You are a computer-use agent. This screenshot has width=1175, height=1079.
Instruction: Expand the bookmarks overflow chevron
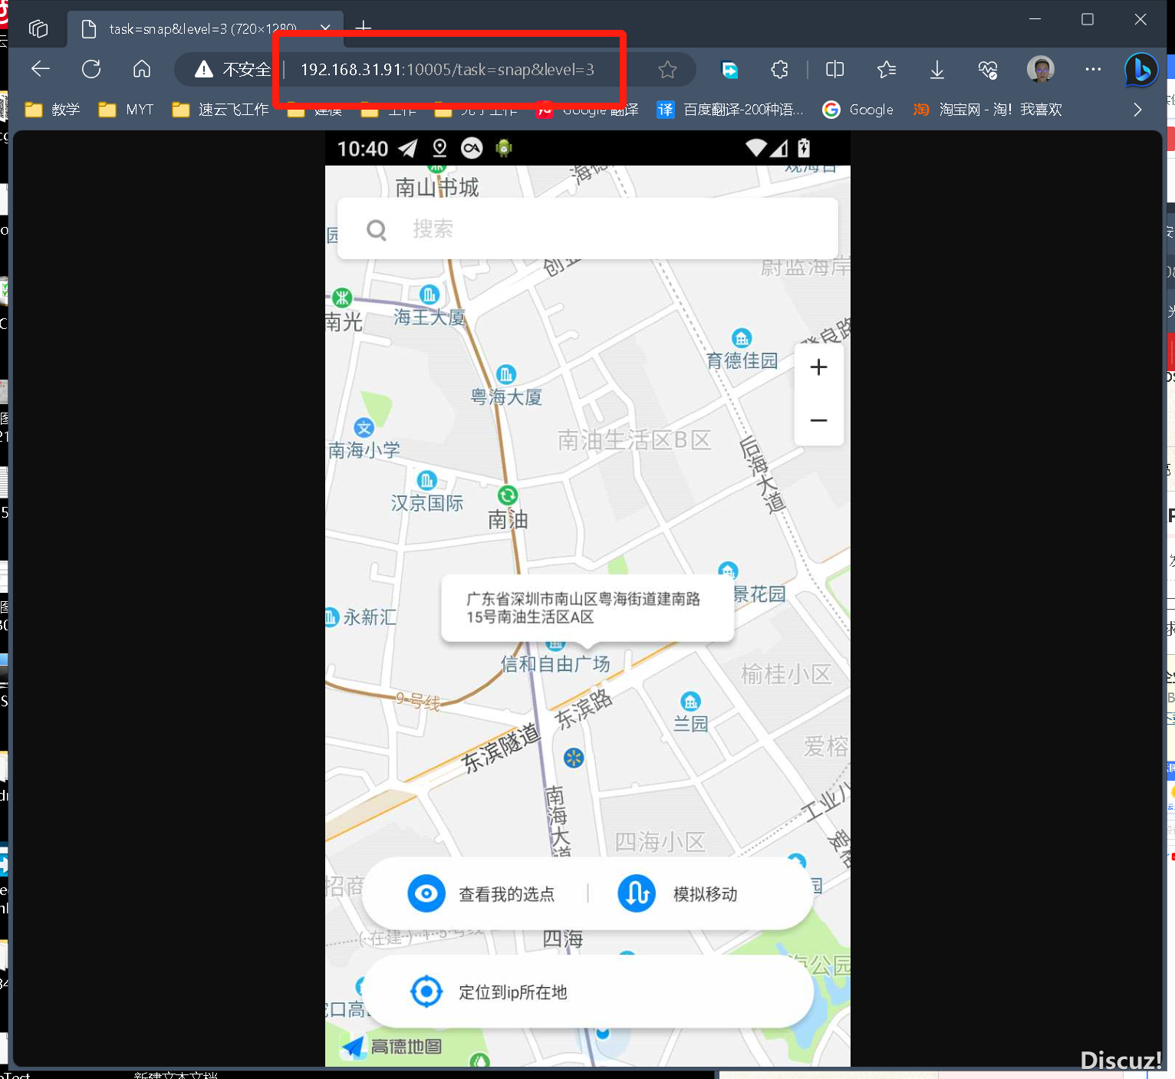[x=1137, y=110]
